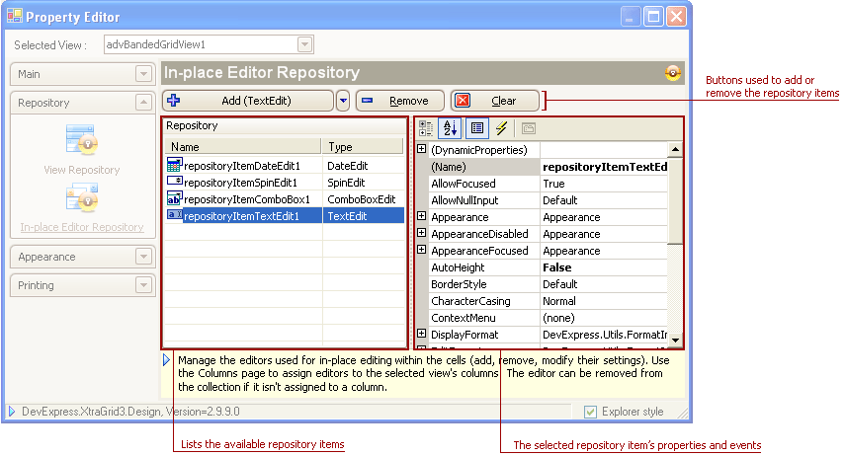
Task: Collapse the Repository navigation group
Action: pos(143,103)
